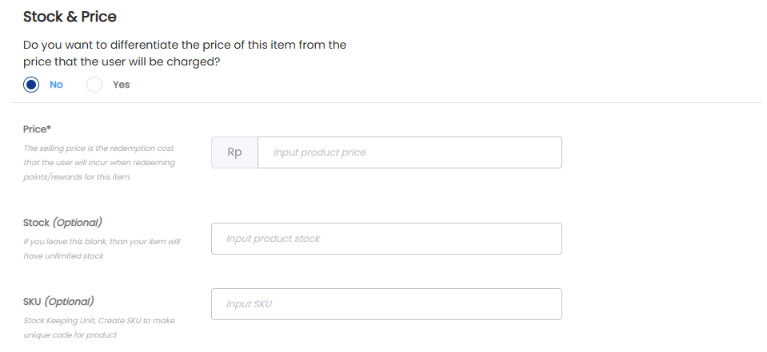This screenshot has width=767, height=352.
Task: Click the Stock & Price section heading
Action: click(70, 17)
